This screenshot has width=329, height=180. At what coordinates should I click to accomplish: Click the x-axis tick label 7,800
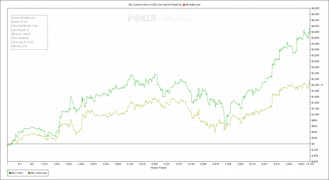pyautogui.click(x=240, y=164)
